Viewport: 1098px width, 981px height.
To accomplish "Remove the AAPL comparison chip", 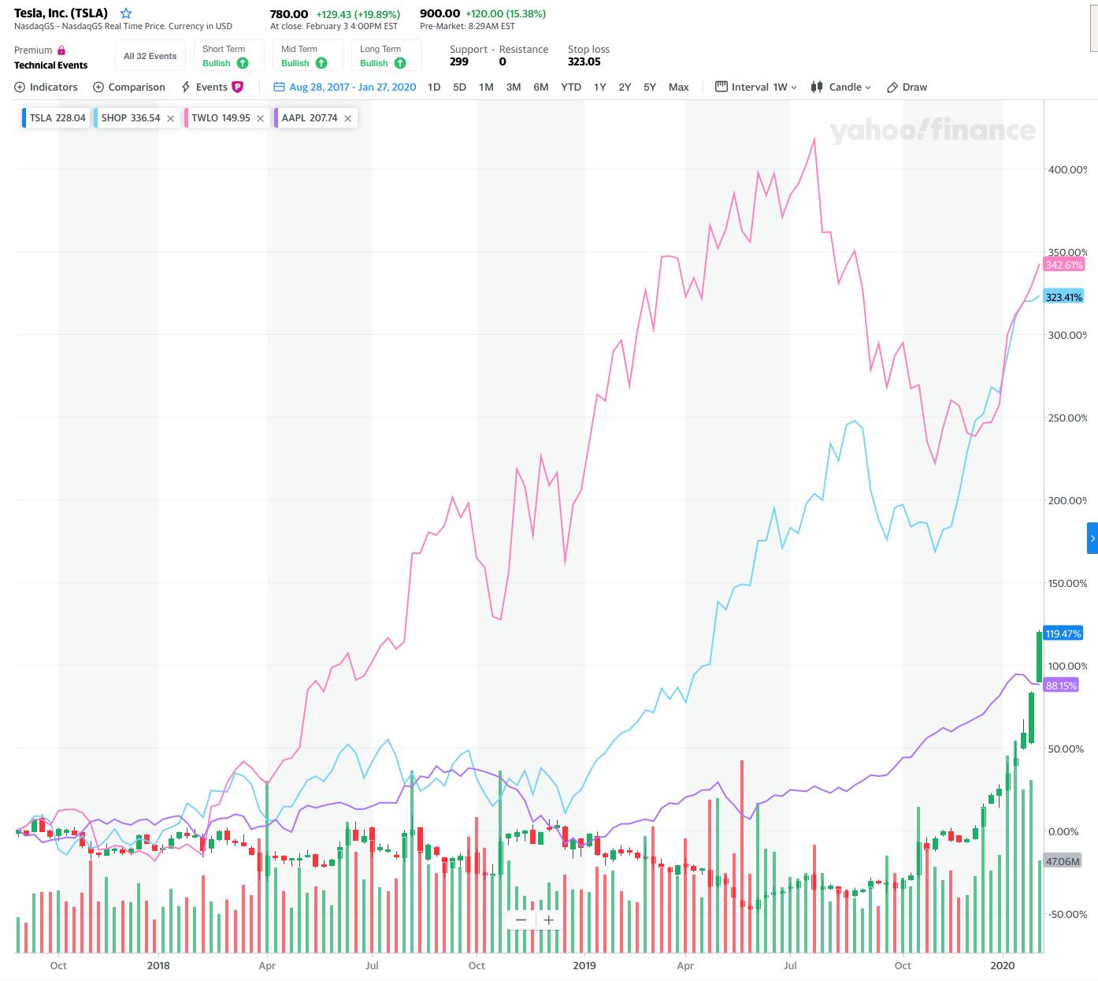I will [x=347, y=118].
